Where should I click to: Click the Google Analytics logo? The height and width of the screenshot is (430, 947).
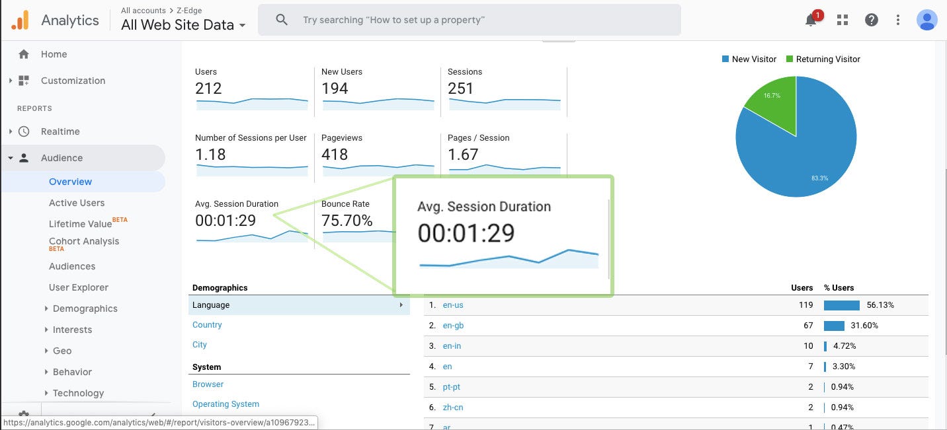tap(21, 20)
